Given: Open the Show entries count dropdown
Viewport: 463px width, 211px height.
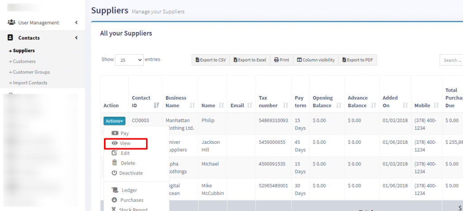Looking at the screenshot, I should pos(129,60).
